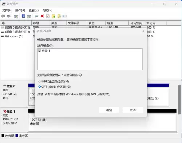Click the Forward arrow in the toolbar

pyautogui.click(x=8, y=16)
